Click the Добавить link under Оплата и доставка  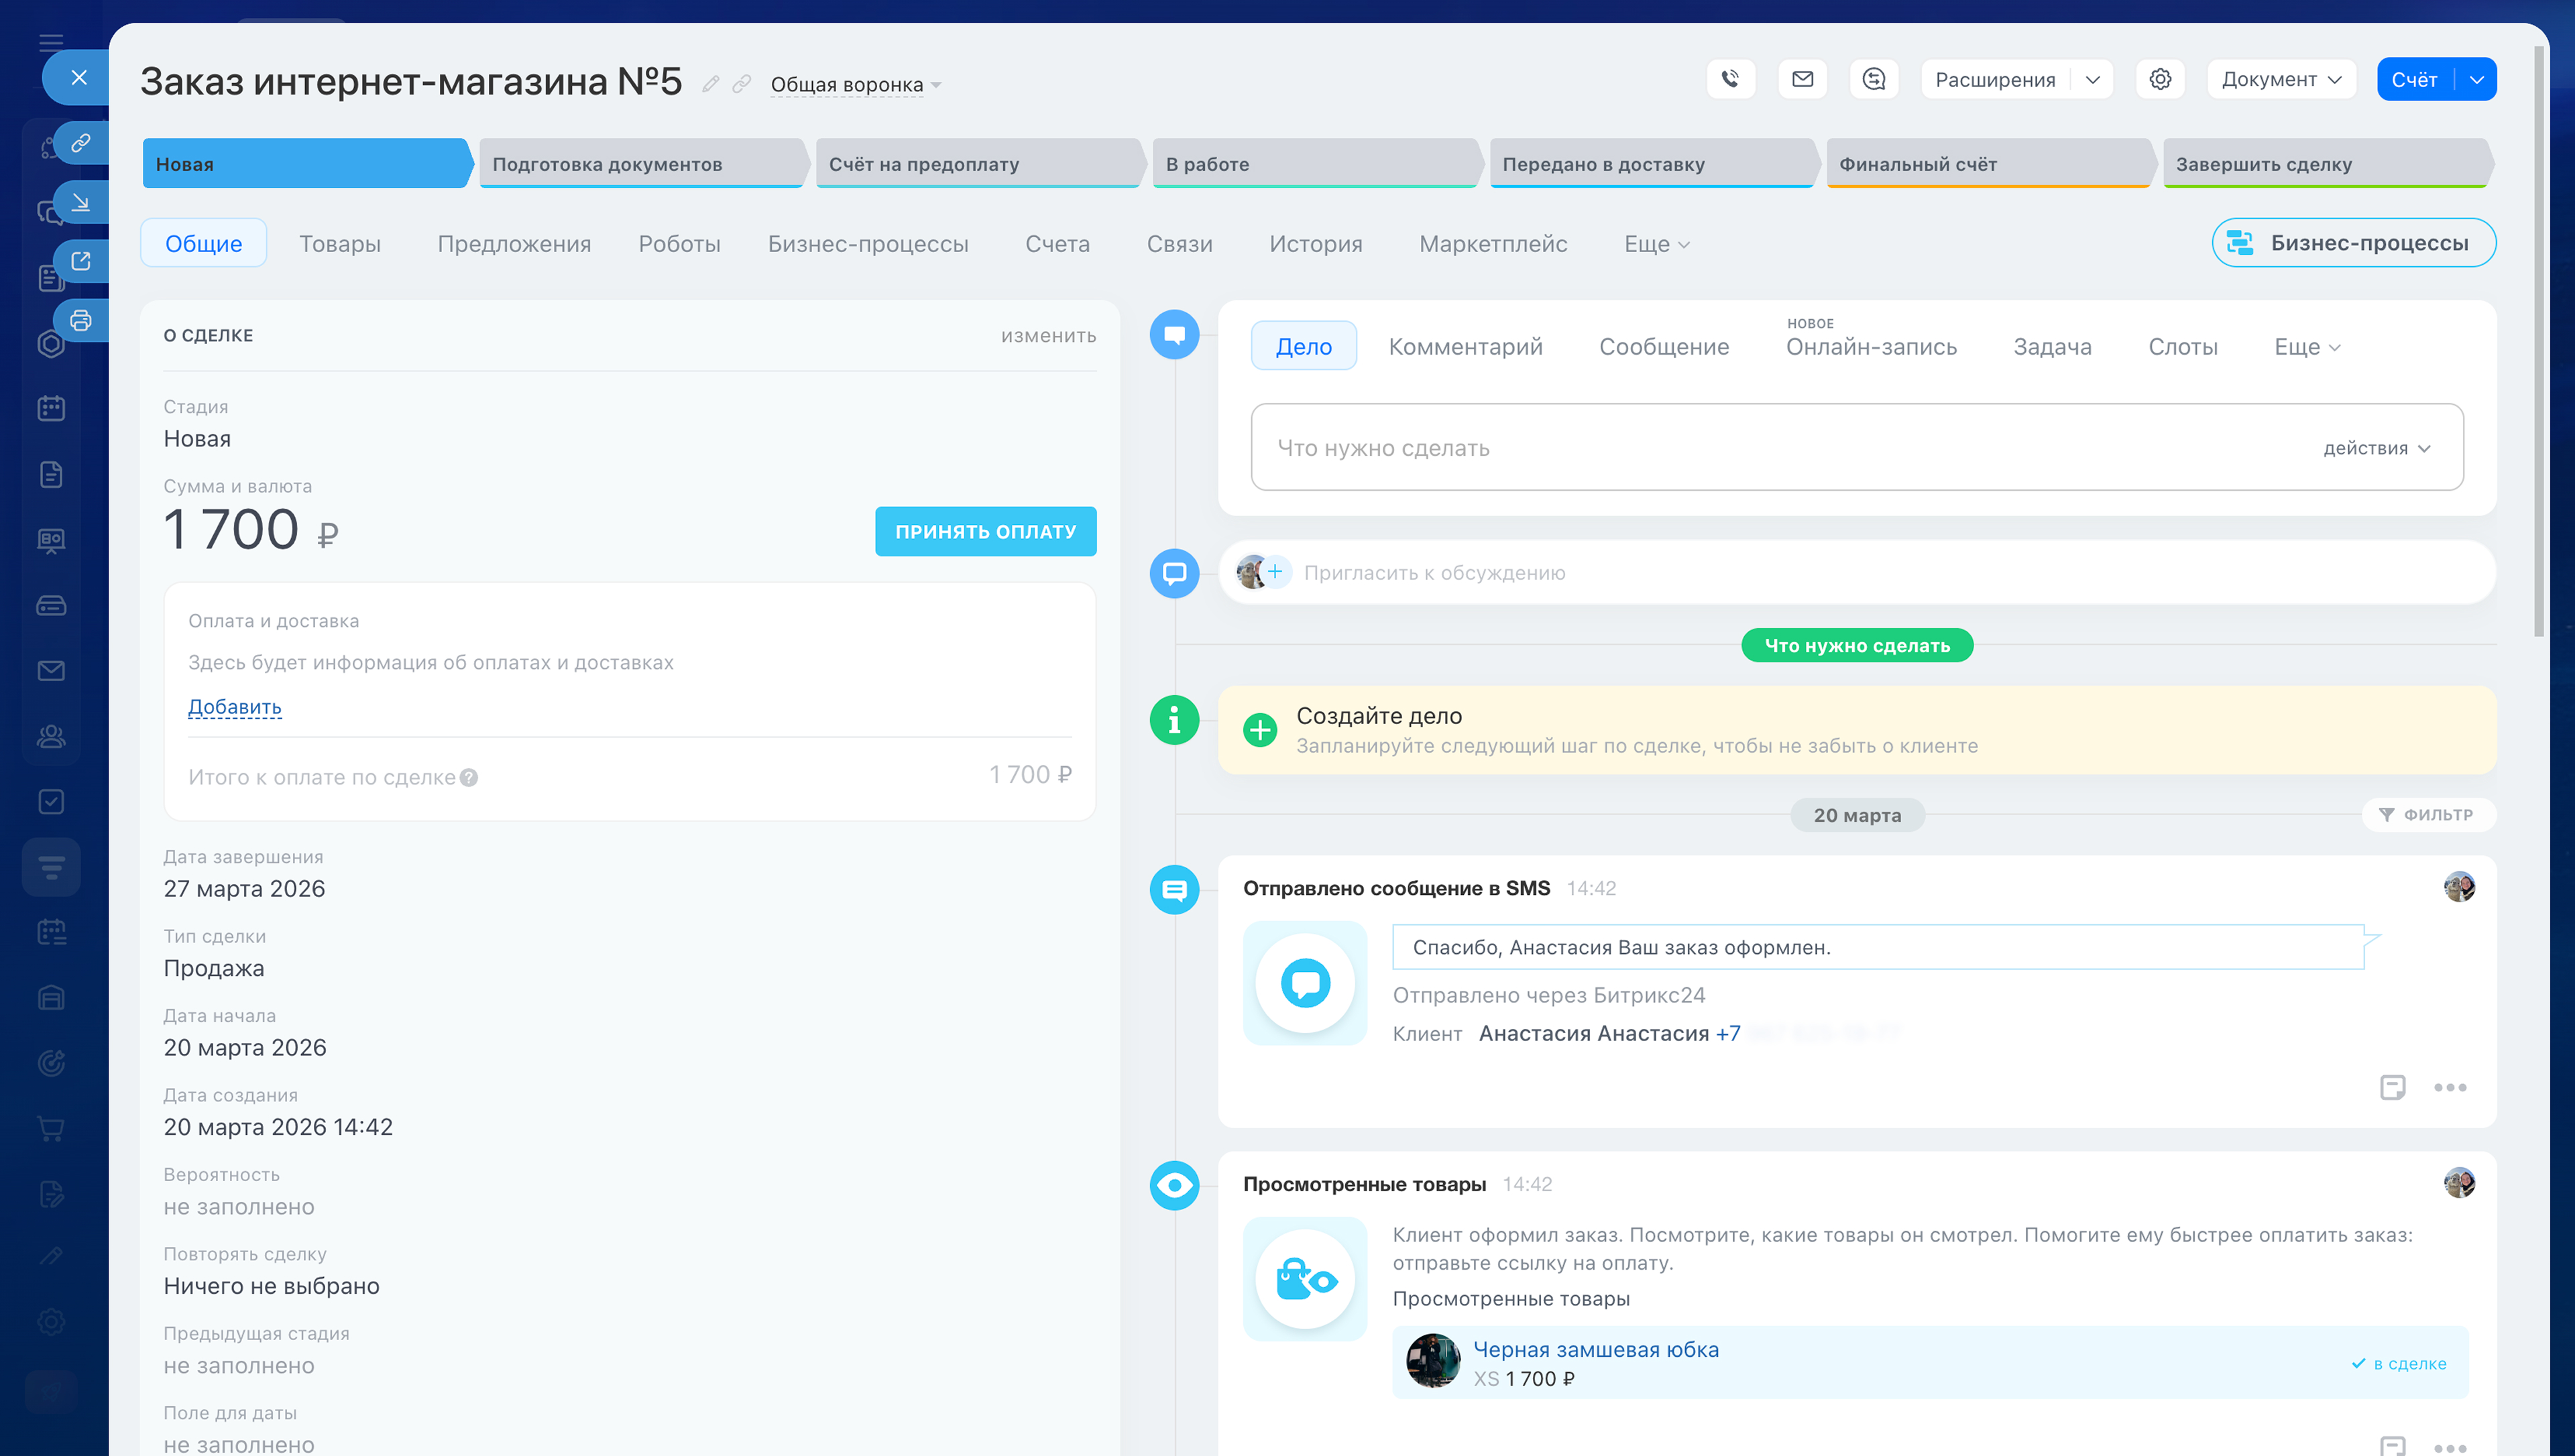click(x=235, y=707)
